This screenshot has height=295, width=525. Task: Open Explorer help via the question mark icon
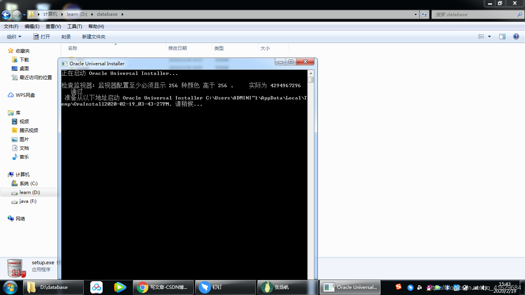tap(516, 36)
